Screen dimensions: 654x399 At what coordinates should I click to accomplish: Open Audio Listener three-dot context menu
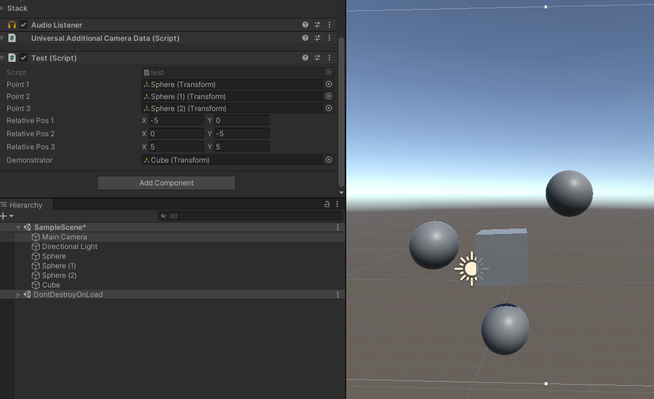pos(329,25)
